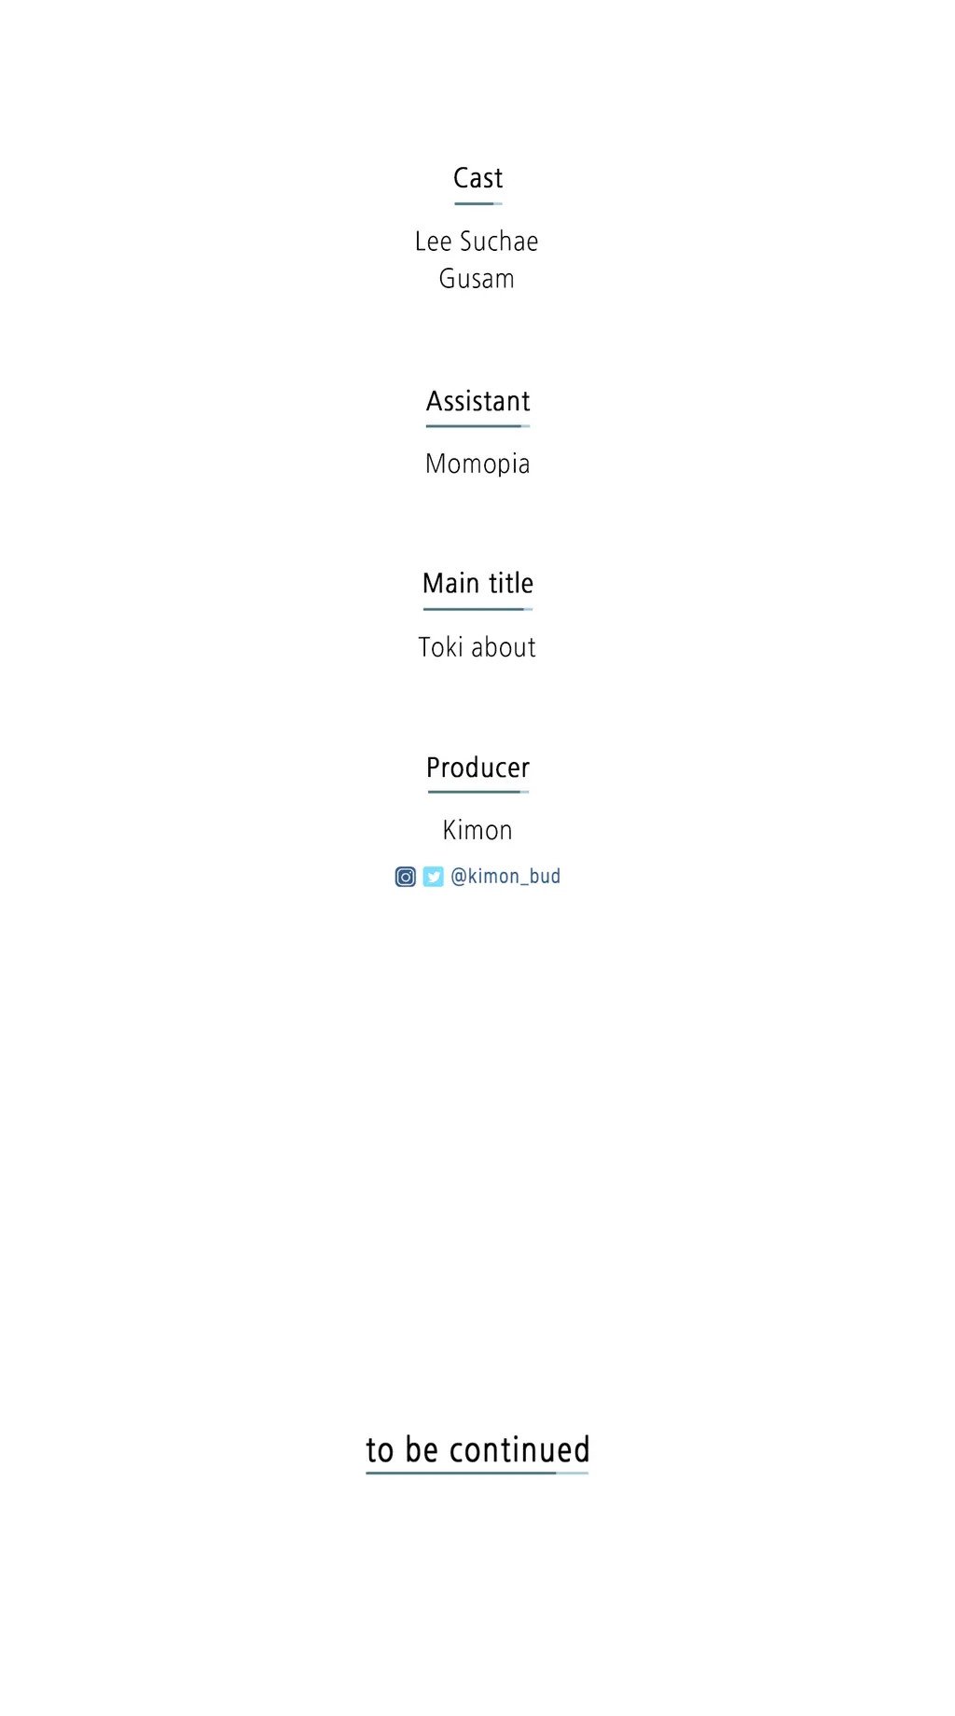Screen dimensions: 955x1716
Task: Click the name Gusam
Action: click(477, 279)
